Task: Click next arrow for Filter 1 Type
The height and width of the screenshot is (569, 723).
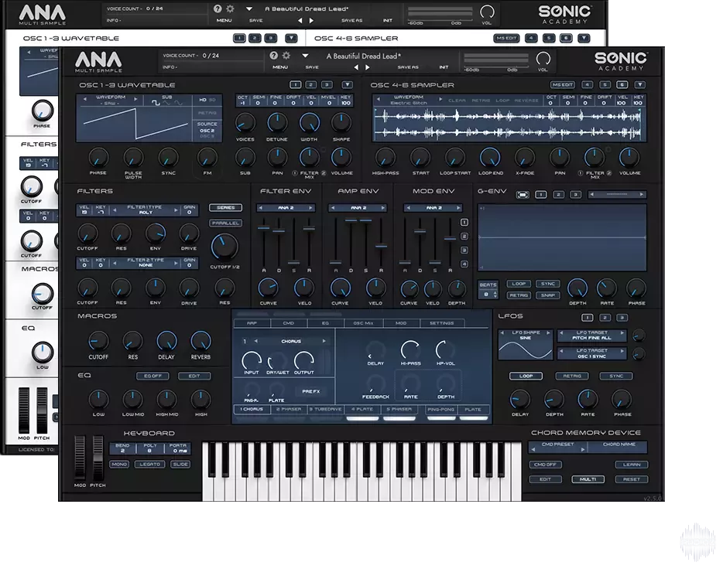Action: coord(176,210)
